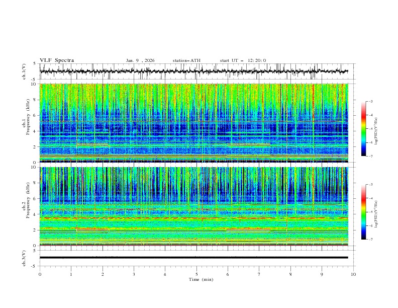Click the upper PSD color scale bar

(363, 129)
